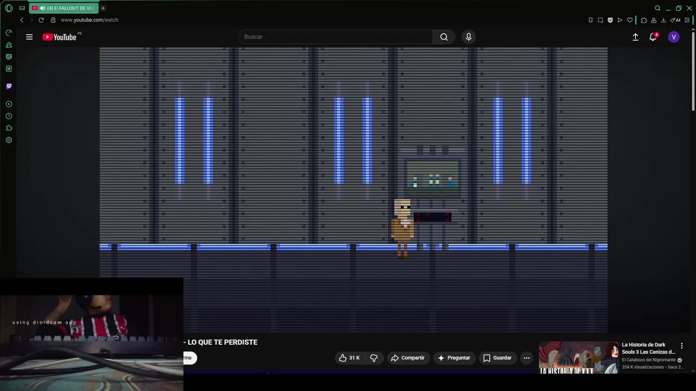696x391 pixels.
Task: Open the AI assistant icon in the toolbar
Action: coord(675,20)
